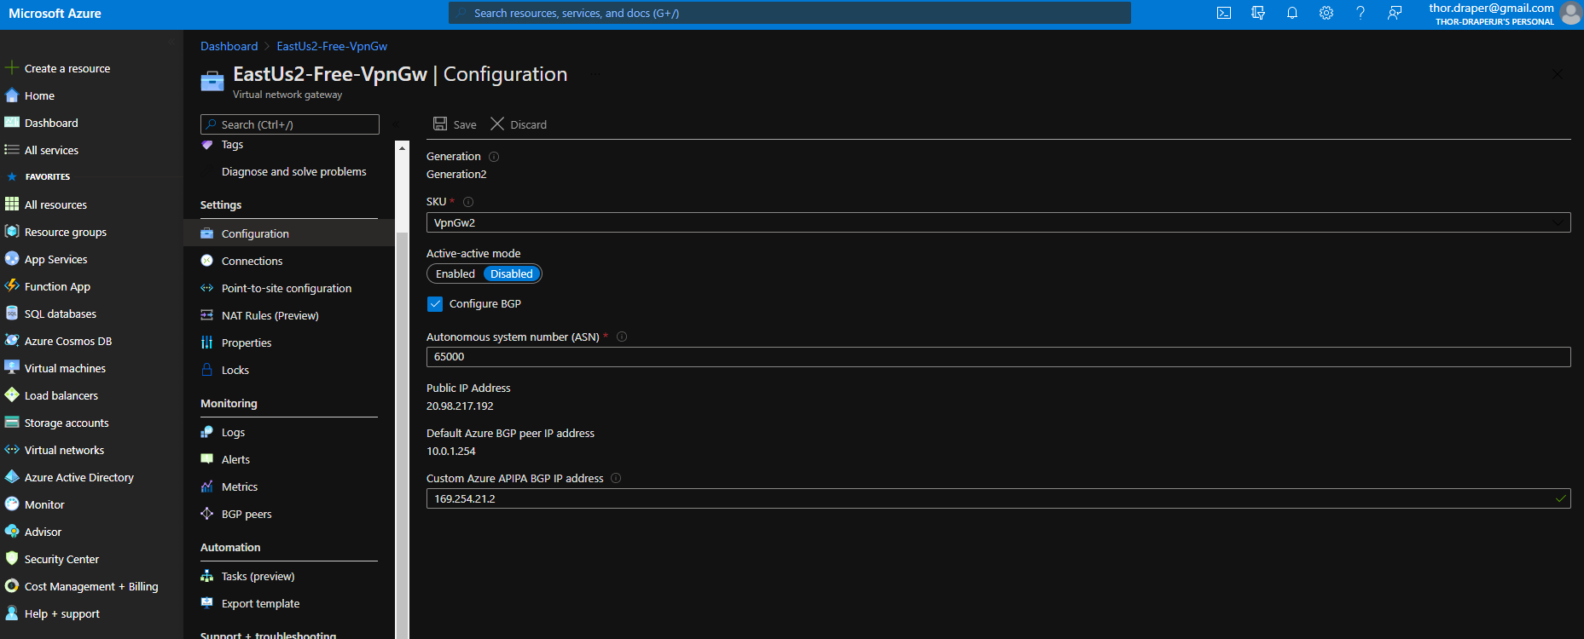
Task: Click the All resources grid icon
Action: pos(12,204)
